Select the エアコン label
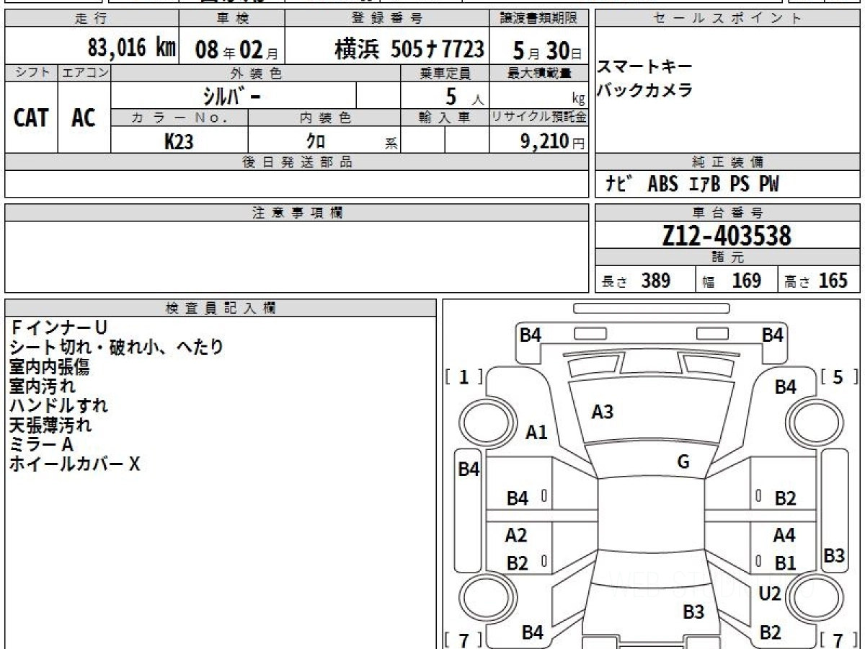This screenshot has width=865, height=649. pos(84,73)
